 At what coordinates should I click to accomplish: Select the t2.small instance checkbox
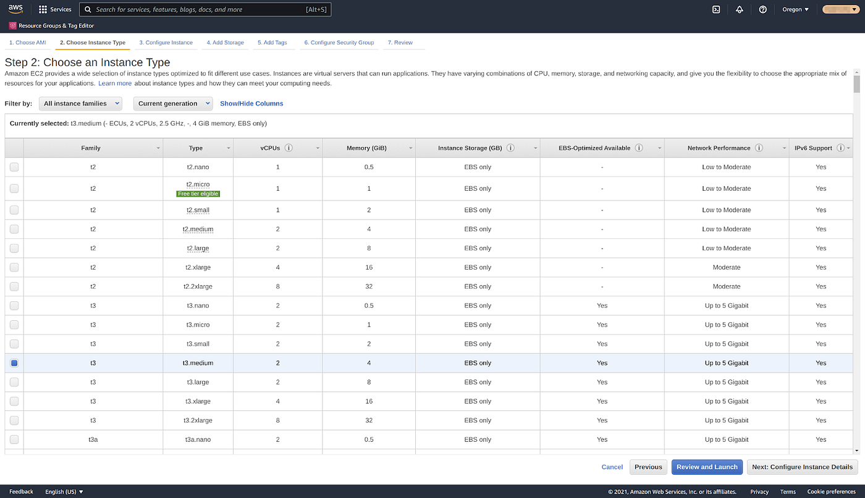click(14, 210)
